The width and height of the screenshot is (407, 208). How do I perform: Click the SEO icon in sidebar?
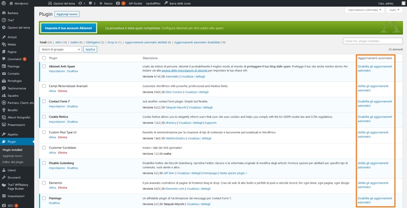click(x=4, y=205)
